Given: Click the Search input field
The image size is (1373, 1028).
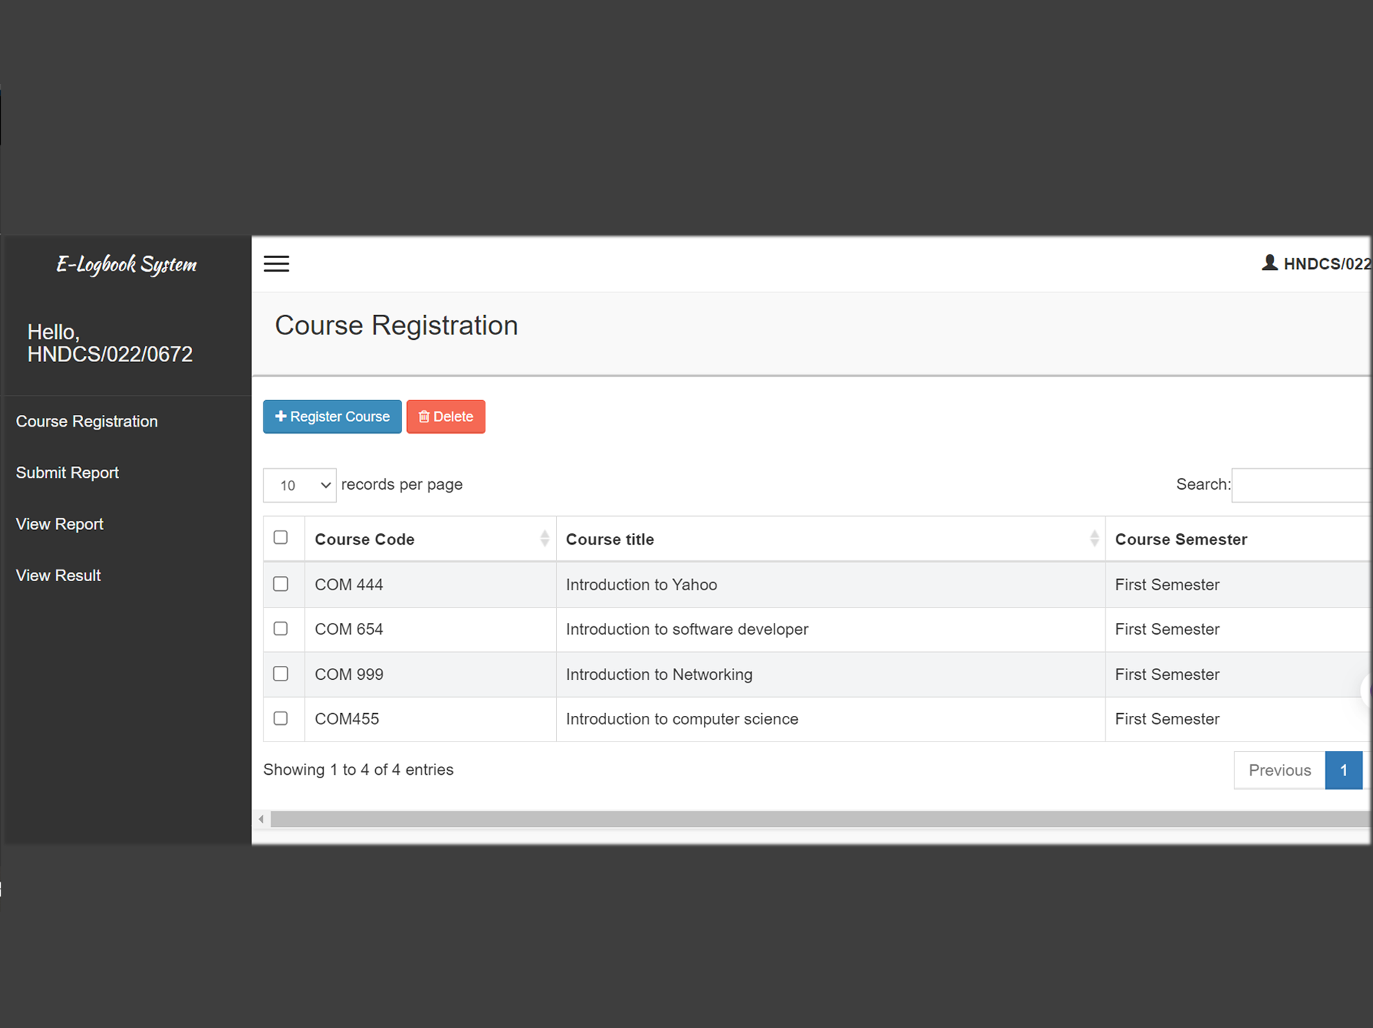Looking at the screenshot, I should [1302, 485].
